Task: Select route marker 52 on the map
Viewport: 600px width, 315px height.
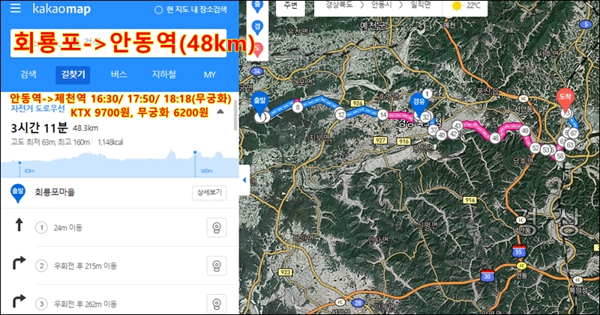Action: 535,148
